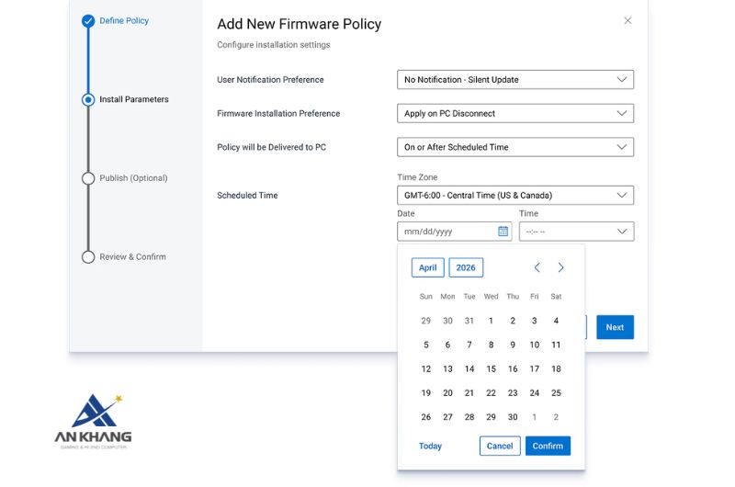Viewport: 735px width, 487px height.
Task: Cancel the date picker
Action: pos(500,446)
